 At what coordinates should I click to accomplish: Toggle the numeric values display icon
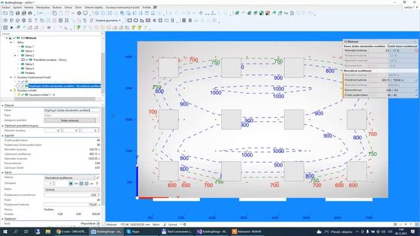pos(76,184)
